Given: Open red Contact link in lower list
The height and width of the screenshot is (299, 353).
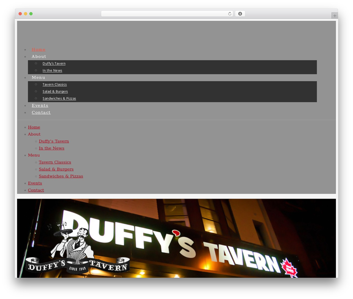Looking at the screenshot, I should (x=36, y=190).
